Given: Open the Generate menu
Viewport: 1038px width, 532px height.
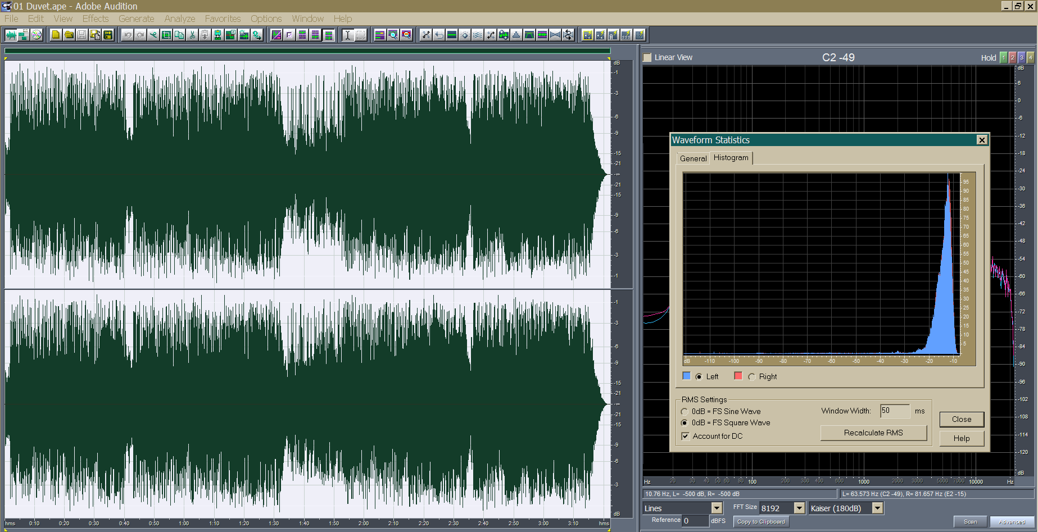Looking at the screenshot, I should pyautogui.click(x=136, y=19).
